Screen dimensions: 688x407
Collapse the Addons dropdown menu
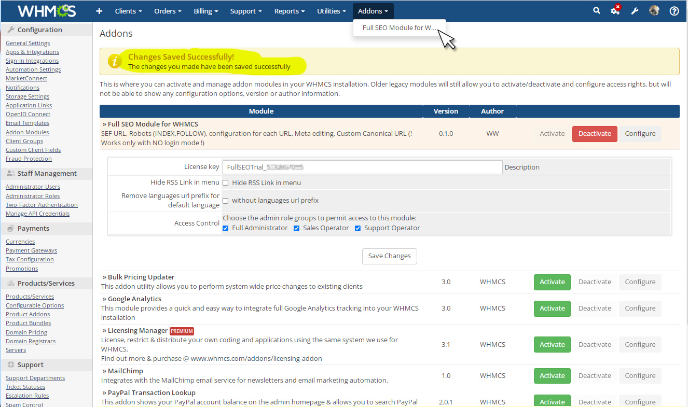pyautogui.click(x=373, y=11)
